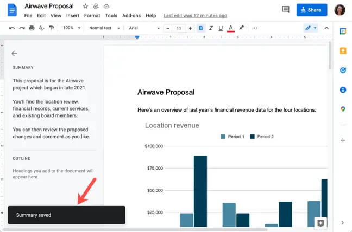The image size is (352, 232).
Task: Toggle Underline formatting
Action: [x=221, y=28]
